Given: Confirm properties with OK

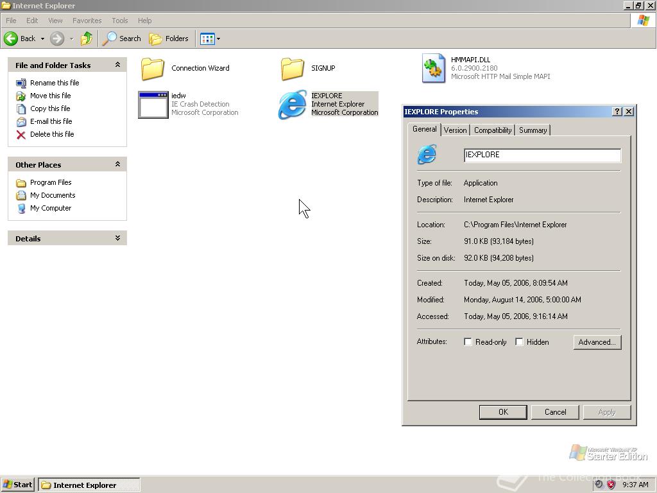Looking at the screenshot, I should click(503, 412).
